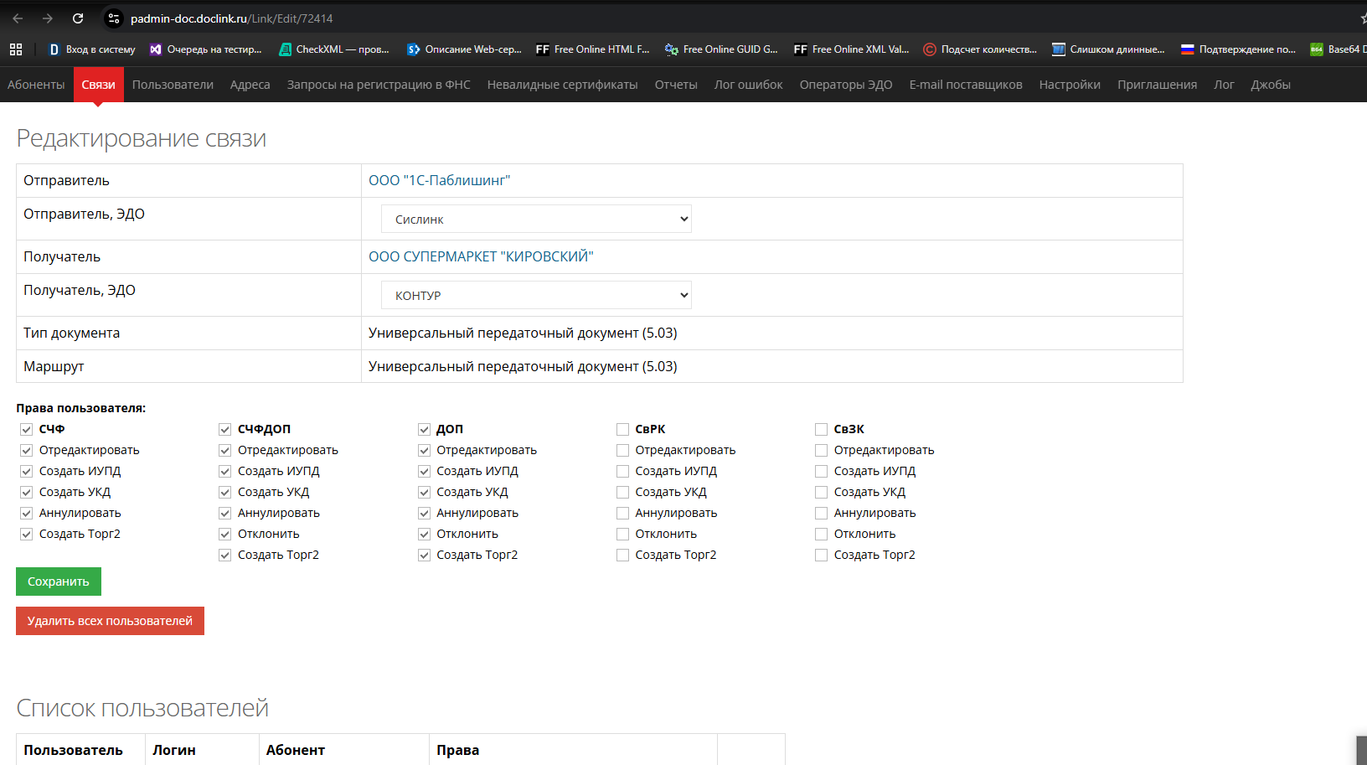
Task: Uncheck 'Создать ИУПД' under СЧФДОП
Action: pyautogui.click(x=225, y=472)
